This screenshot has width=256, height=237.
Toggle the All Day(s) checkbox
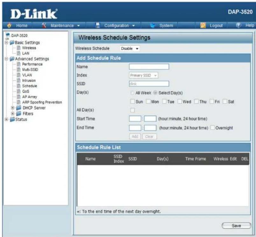click(x=132, y=110)
